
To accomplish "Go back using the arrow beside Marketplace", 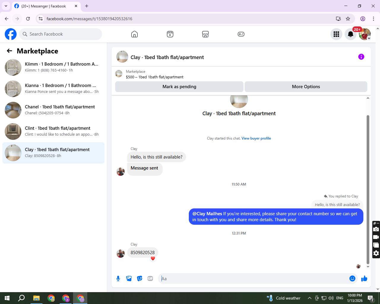I will (9, 51).
